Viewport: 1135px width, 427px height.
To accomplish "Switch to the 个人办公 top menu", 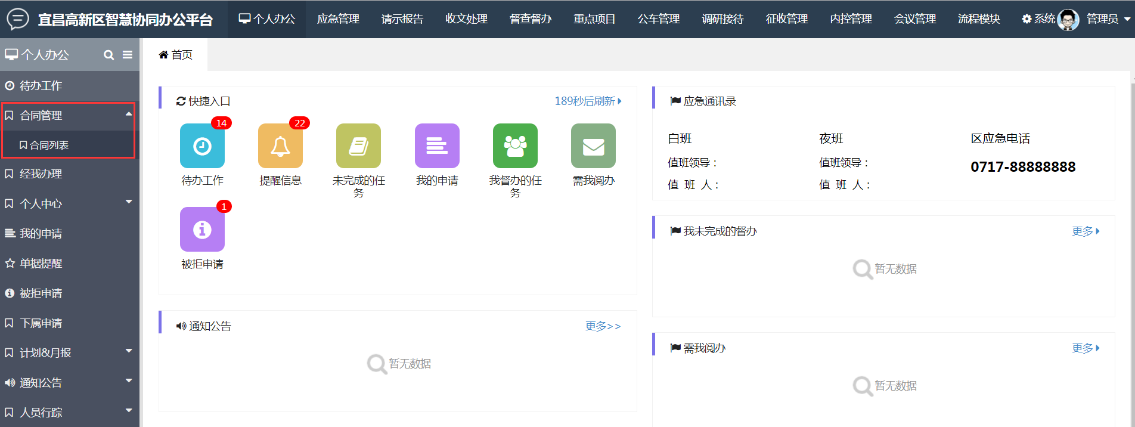I will pyautogui.click(x=267, y=19).
